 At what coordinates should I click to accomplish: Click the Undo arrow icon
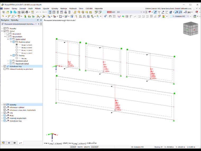pyautogui.click(x=37, y=12)
